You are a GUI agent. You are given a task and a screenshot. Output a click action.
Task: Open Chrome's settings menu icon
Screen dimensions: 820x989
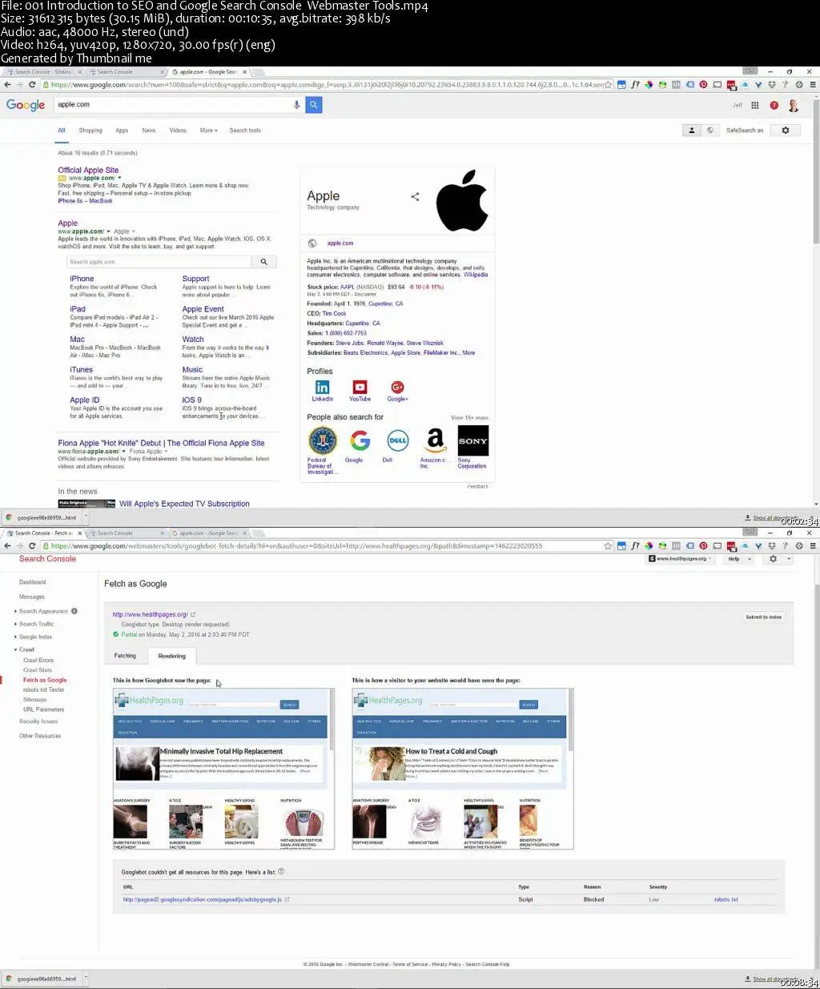(812, 83)
